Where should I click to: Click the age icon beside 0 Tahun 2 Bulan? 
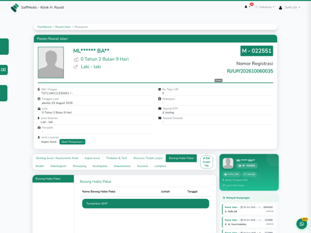tap(76, 59)
